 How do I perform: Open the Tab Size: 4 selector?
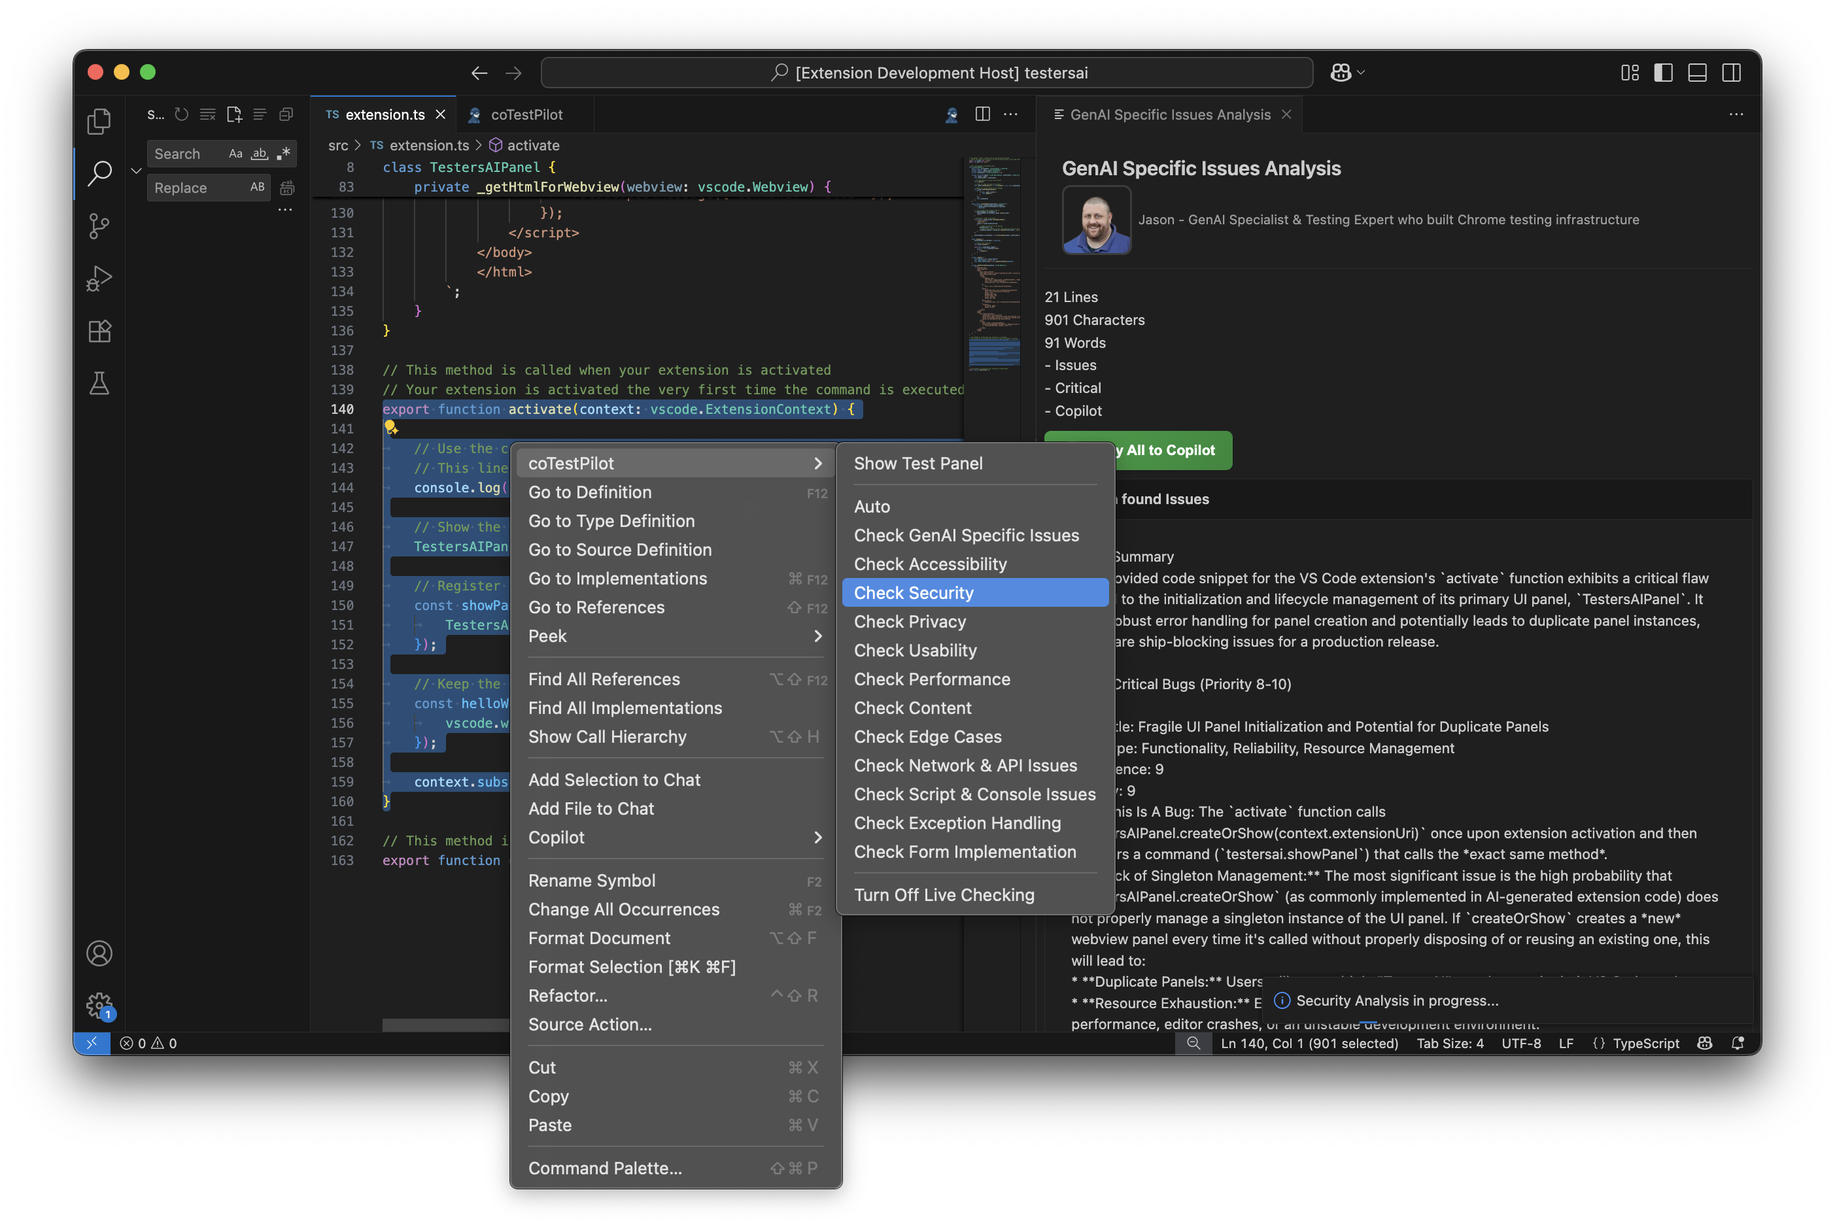tap(1449, 1043)
